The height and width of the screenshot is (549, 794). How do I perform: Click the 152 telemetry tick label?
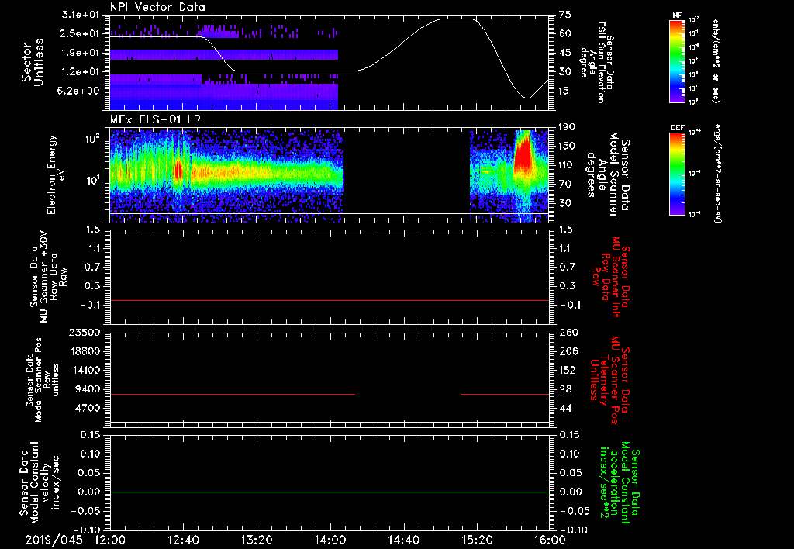click(x=567, y=370)
